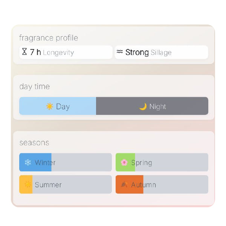Click the hourglass longevity icon
Image resolution: width=226 pixels, height=226 pixels.
click(x=24, y=52)
